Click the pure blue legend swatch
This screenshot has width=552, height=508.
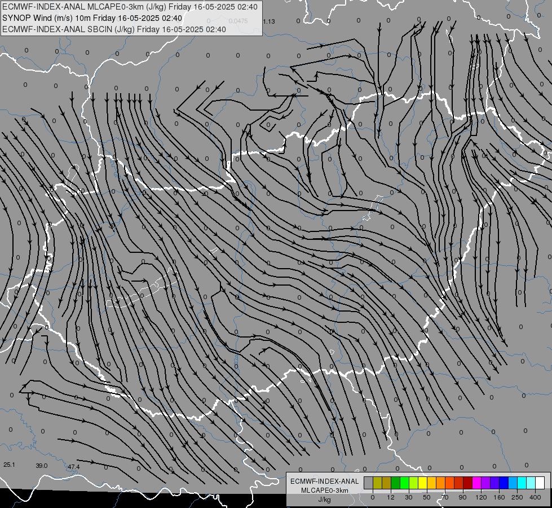pyautogui.click(x=504, y=483)
